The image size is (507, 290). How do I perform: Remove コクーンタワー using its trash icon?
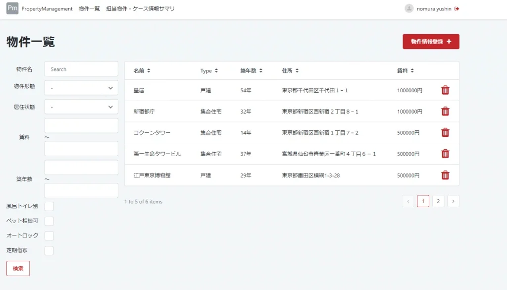pyautogui.click(x=445, y=132)
